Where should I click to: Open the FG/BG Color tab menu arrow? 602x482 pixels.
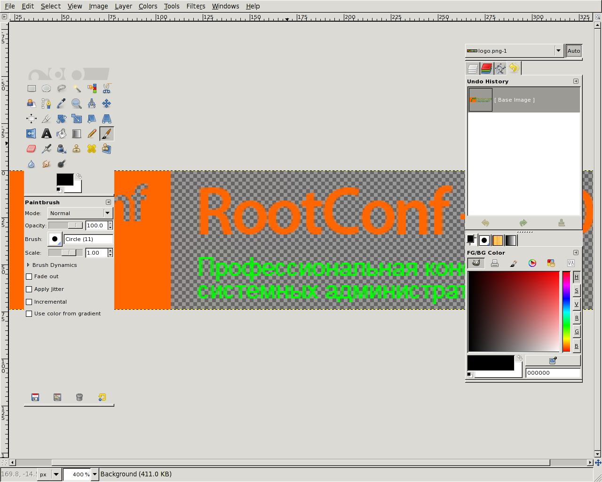576,253
